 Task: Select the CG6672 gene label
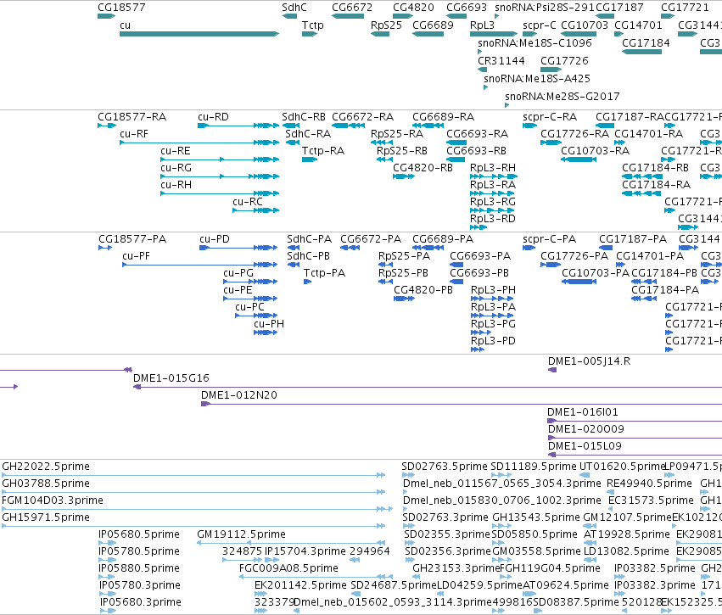pos(352,8)
